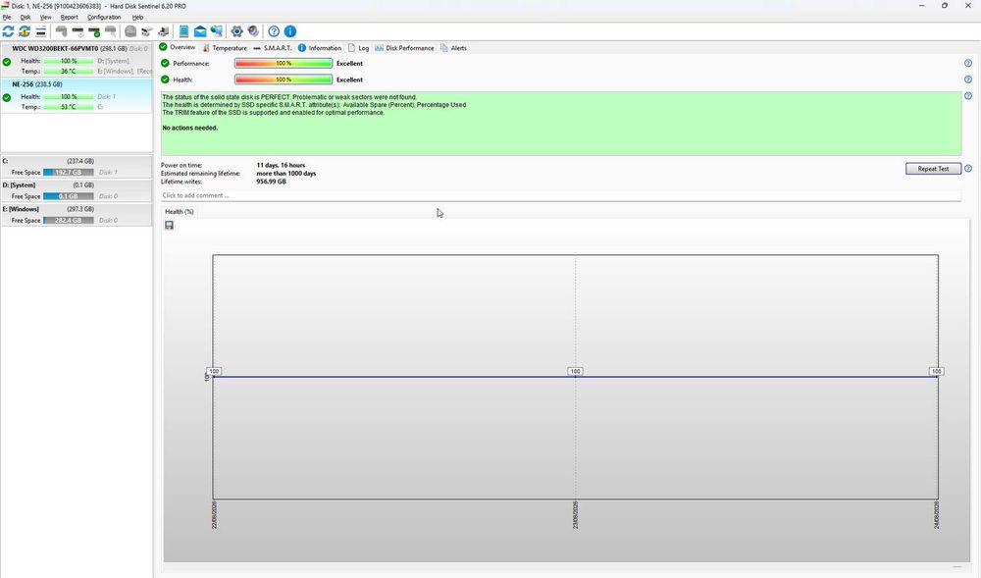Click the refresh icon with yellow badge
981x578 pixels.
pos(25,31)
